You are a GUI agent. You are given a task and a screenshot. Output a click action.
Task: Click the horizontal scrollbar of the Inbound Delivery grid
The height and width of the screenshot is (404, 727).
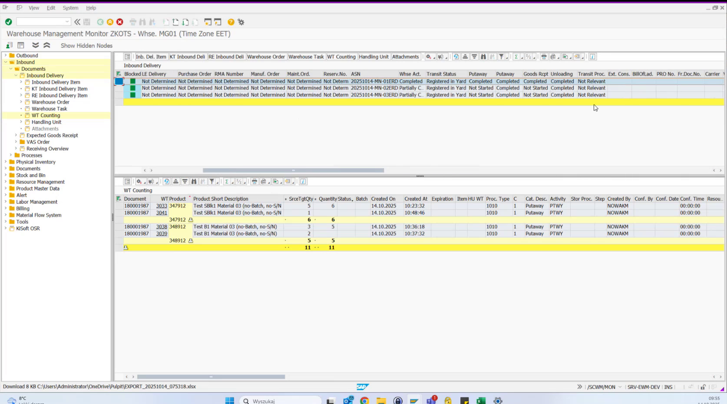tap(293, 170)
